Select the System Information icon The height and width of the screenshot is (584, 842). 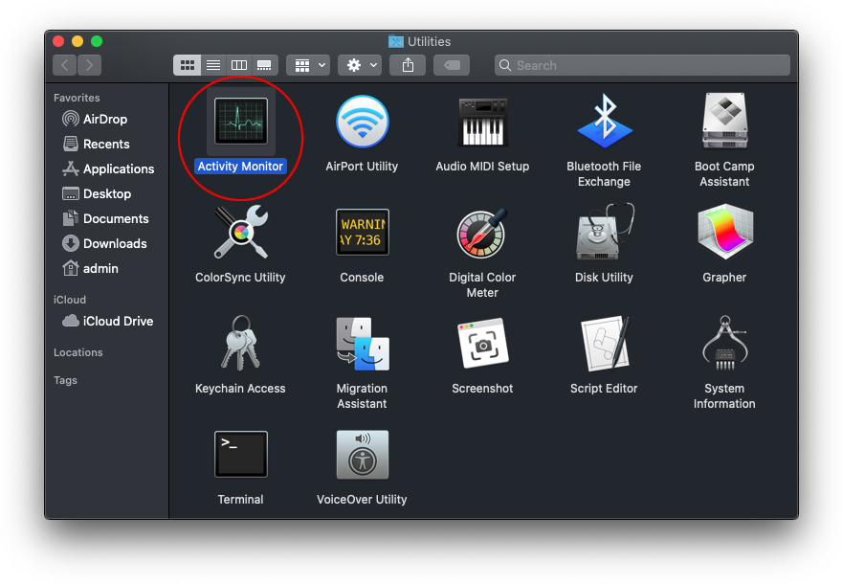(724, 344)
